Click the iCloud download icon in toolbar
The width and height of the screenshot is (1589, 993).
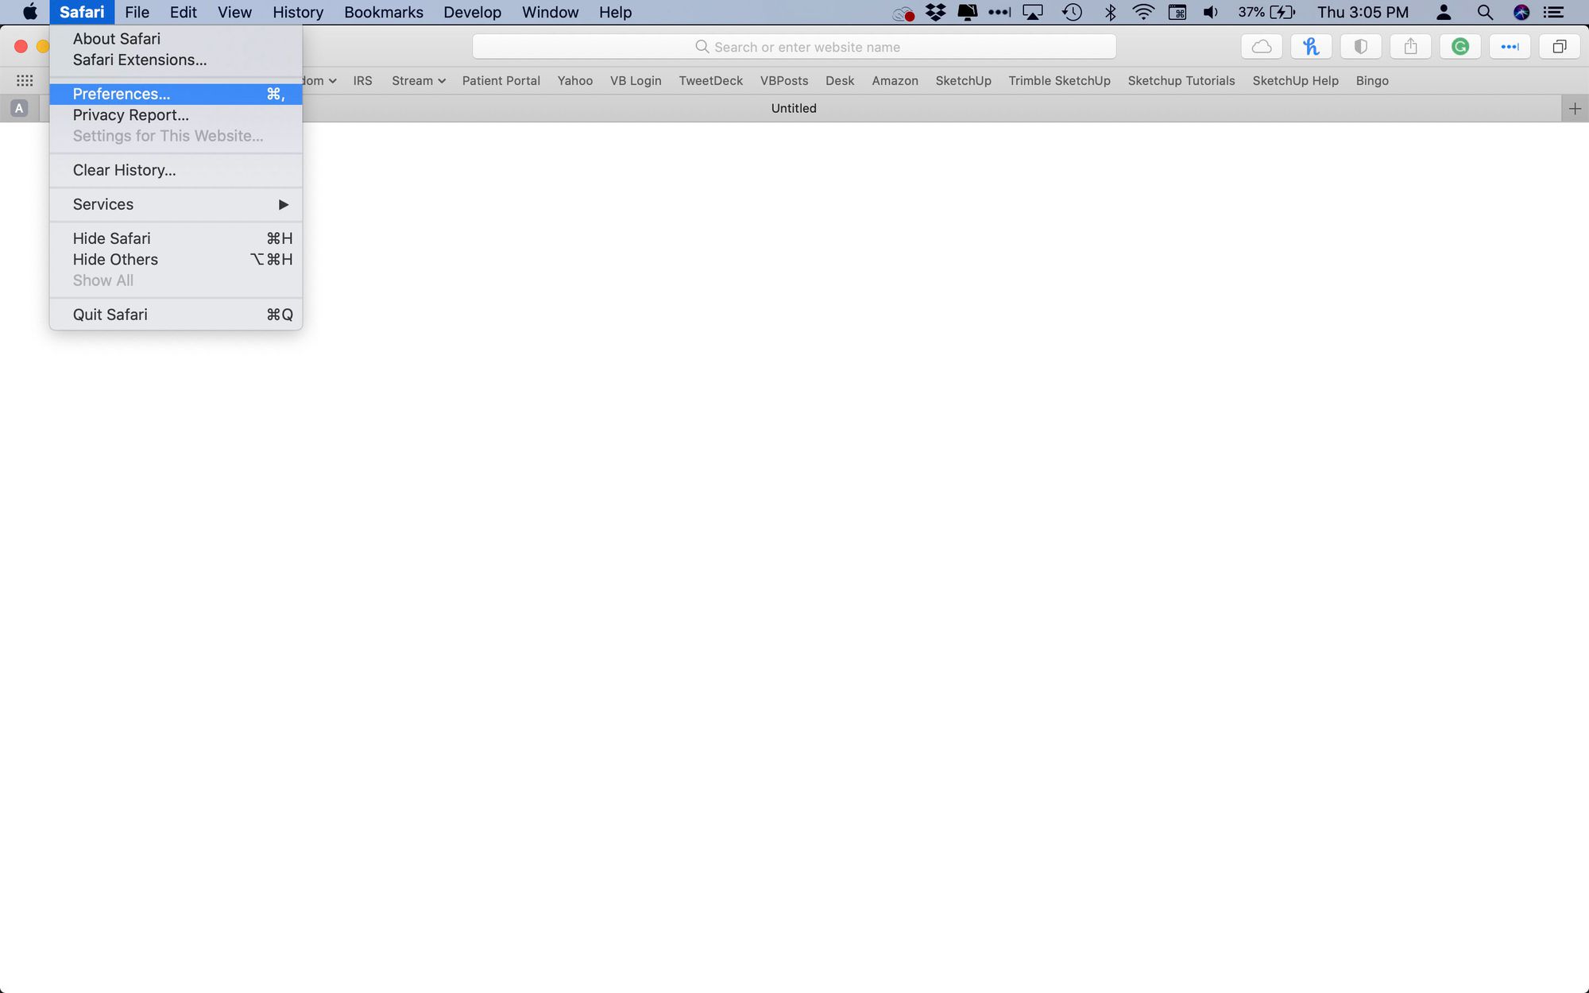pos(1261,46)
